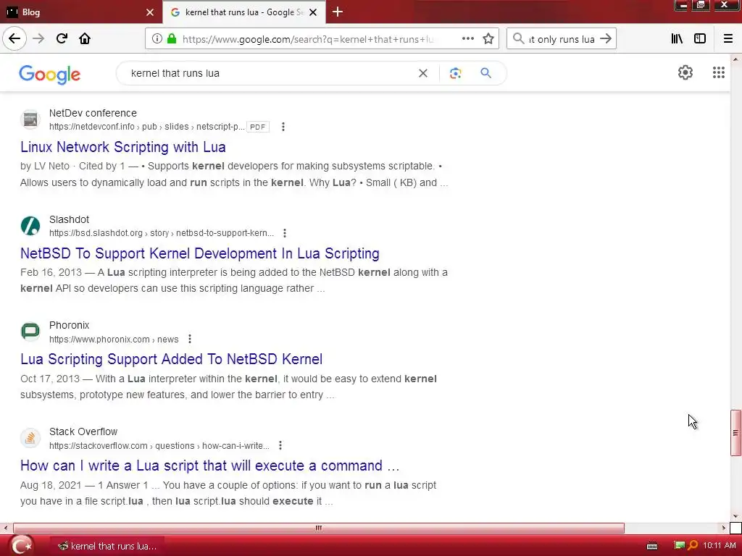
Task: Open more options for Phoronix result
Action: click(x=190, y=339)
